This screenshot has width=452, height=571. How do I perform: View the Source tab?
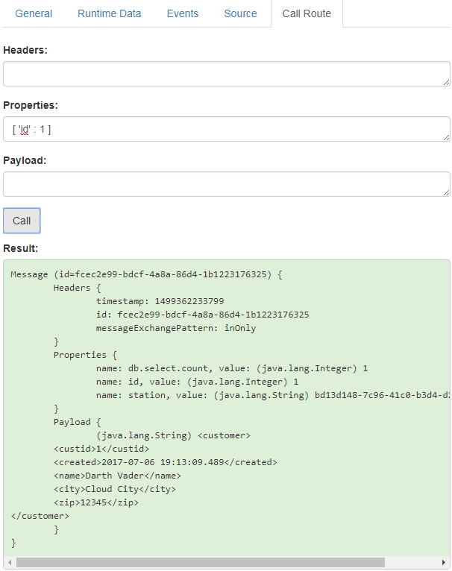(240, 13)
